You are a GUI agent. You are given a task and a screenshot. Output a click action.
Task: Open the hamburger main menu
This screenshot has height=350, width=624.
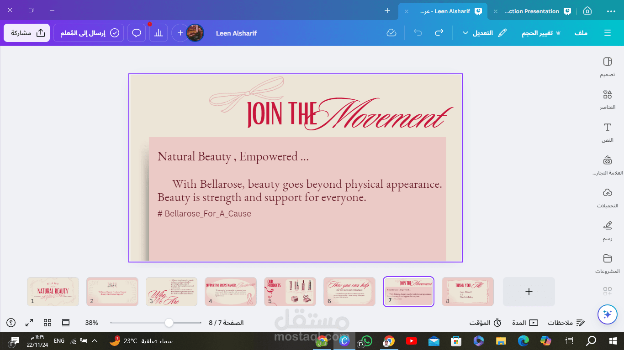click(x=608, y=33)
